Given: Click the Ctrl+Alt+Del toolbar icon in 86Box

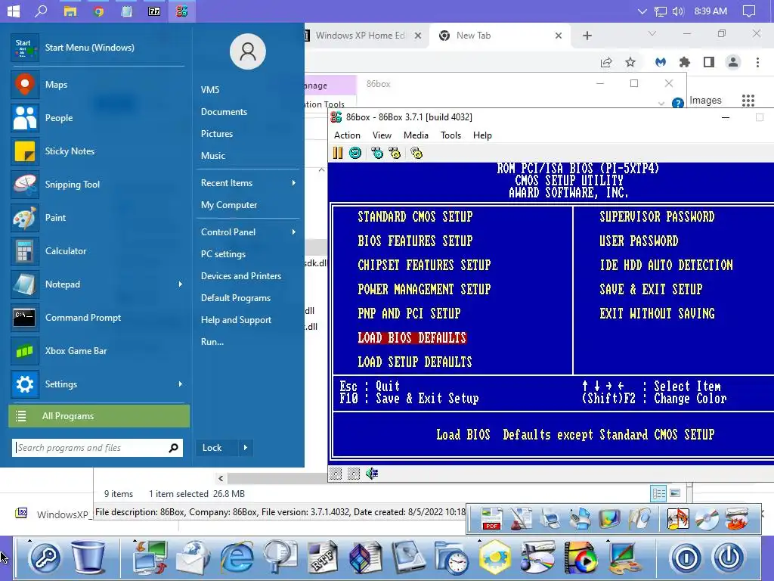Looking at the screenshot, I should 377,153.
